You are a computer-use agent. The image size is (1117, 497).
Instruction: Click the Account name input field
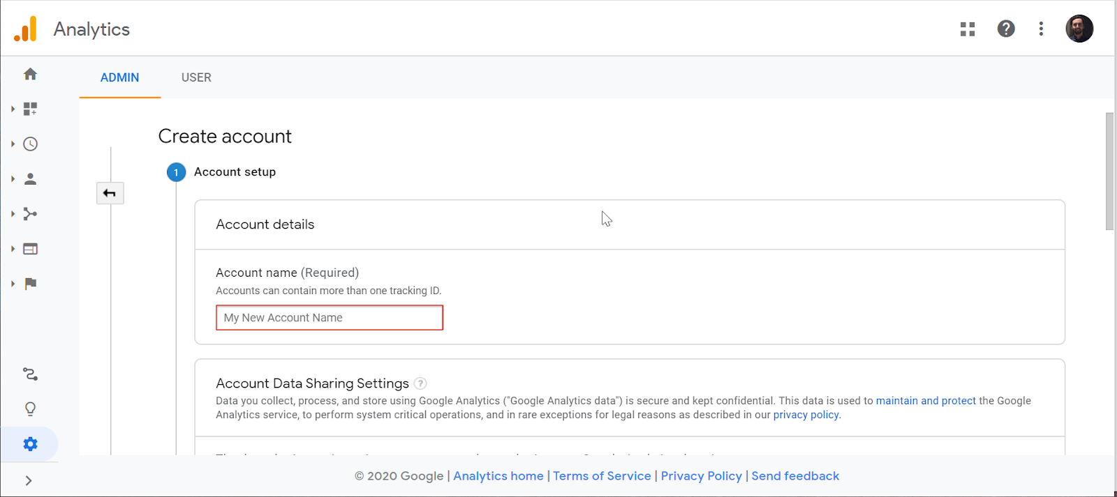[329, 318]
